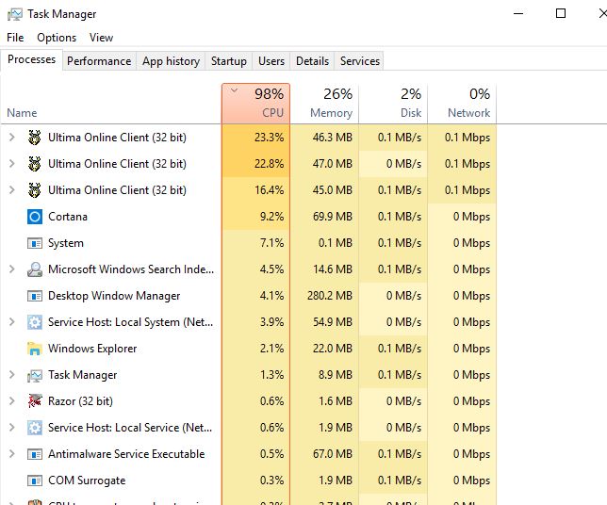The height and width of the screenshot is (505, 607).
Task: Click the 69.9 MB memory value
Action: (x=333, y=217)
